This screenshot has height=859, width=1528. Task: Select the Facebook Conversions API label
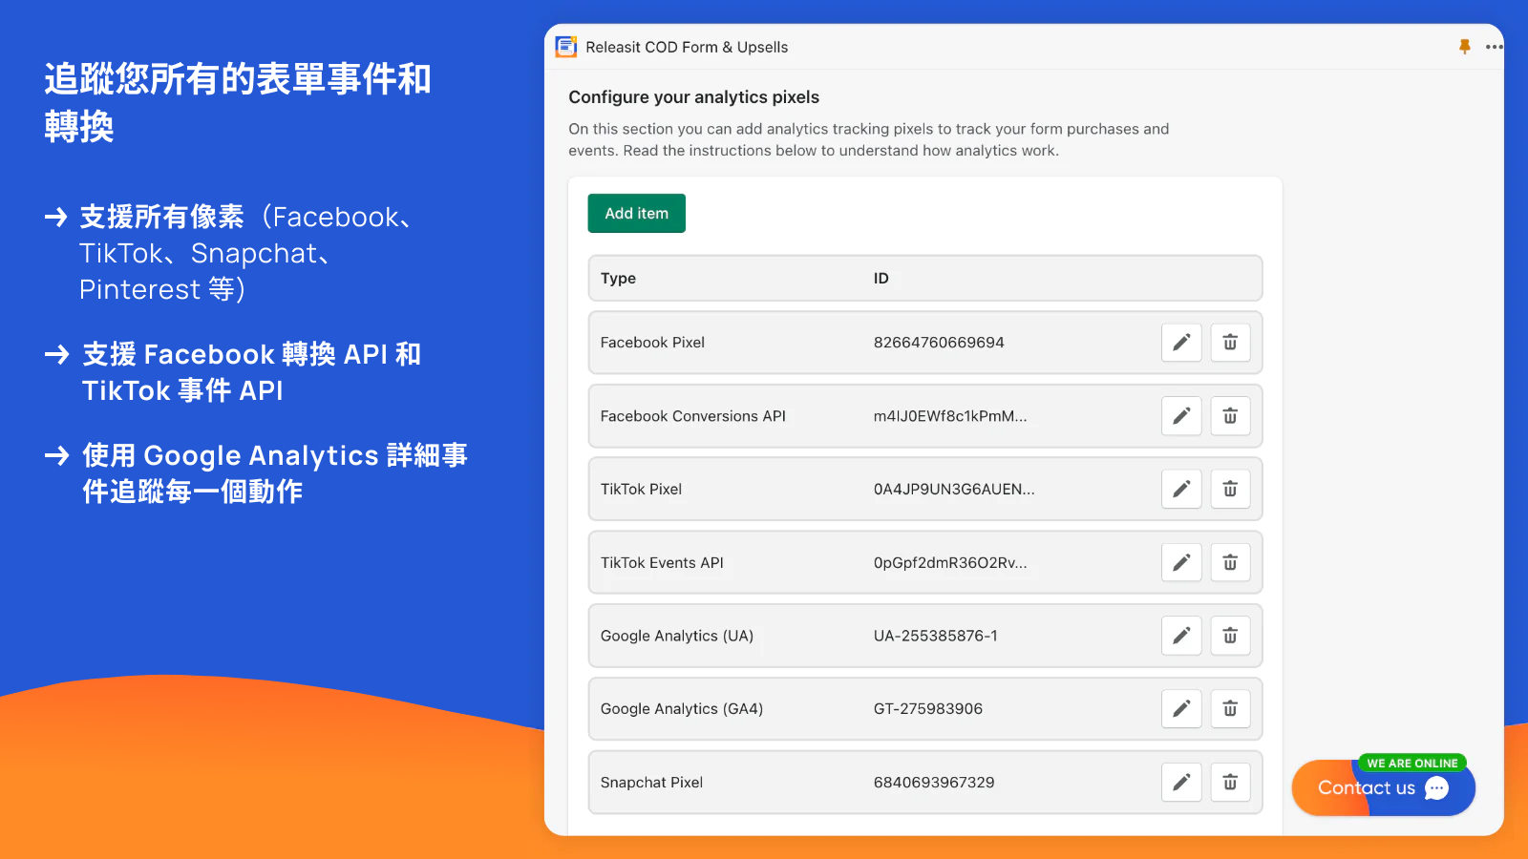pos(692,416)
